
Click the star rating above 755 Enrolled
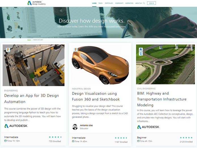tap(55, 137)
